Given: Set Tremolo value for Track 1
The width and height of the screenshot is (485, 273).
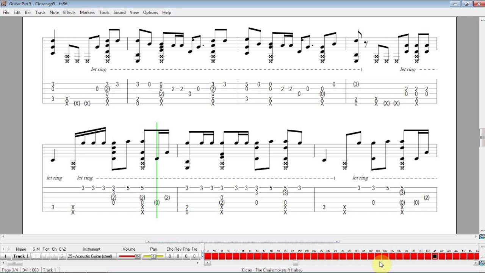Looking at the screenshot, I should (x=194, y=256).
